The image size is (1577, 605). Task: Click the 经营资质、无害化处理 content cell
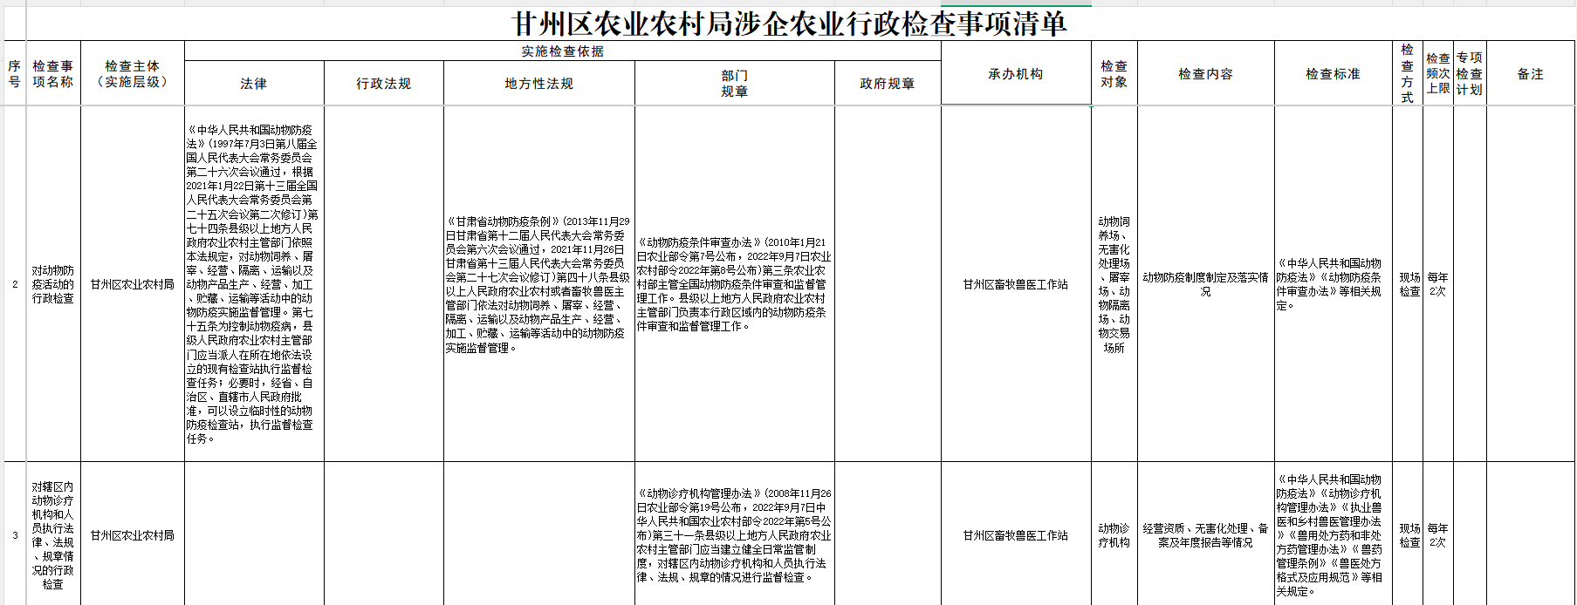point(1205,535)
